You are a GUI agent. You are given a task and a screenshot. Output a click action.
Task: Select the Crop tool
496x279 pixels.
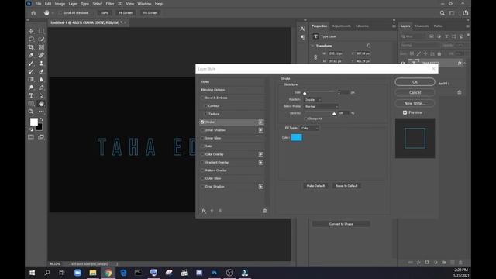pyautogui.click(x=31, y=47)
